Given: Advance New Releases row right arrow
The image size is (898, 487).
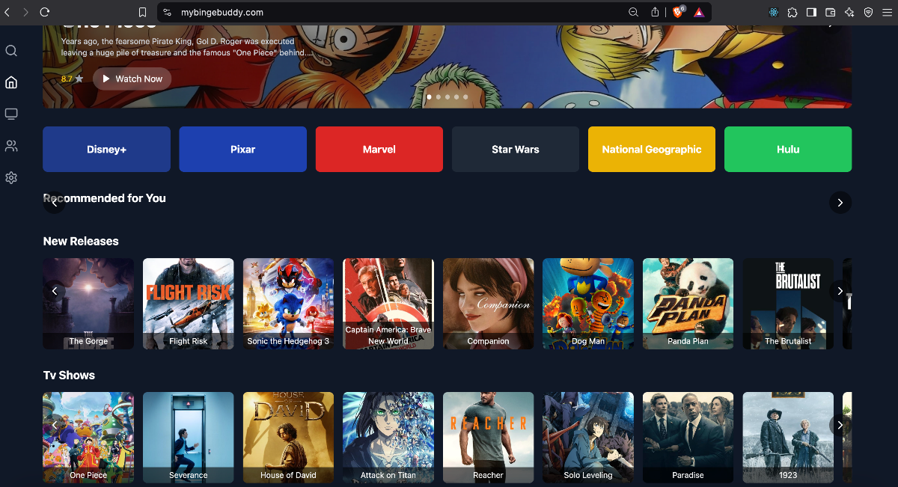Looking at the screenshot, I should 840,291.
